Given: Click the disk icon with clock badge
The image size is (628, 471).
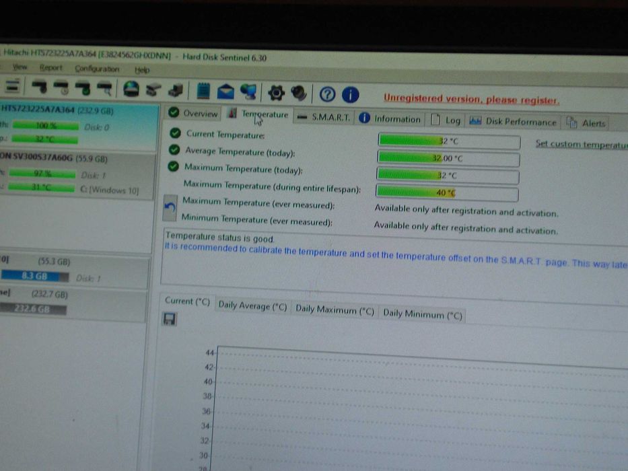Looking at the screenshot, I should 61,87.
